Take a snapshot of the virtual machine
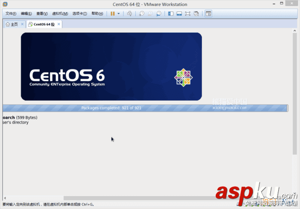Image resolution: width=300 pixels, height=209 pixels. click(x=142, y=13)
